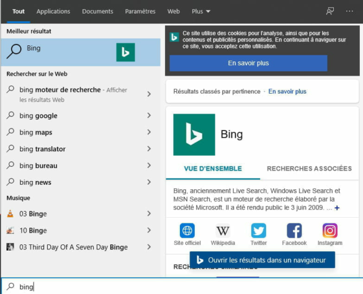Image resolution: width=363 pixels, height=294 pixels.
Task: Expand the 10 Binge chevron
Action: pos(149,230)
